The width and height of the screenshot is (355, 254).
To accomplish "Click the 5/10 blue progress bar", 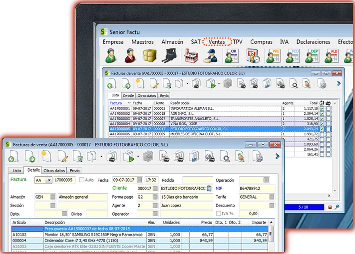I will pyautogui.click(x=303, y=207).
